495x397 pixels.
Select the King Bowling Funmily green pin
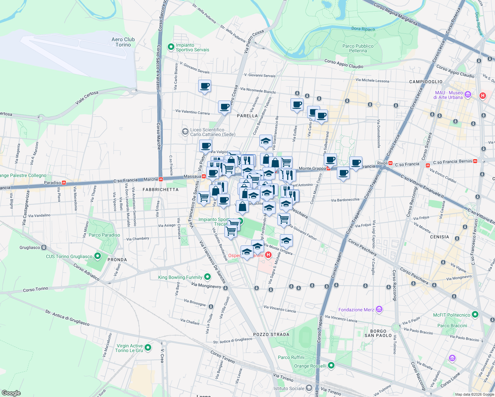tap(207, 277)
